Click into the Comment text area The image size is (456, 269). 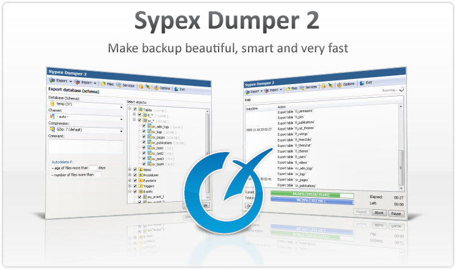click(86, 147)
